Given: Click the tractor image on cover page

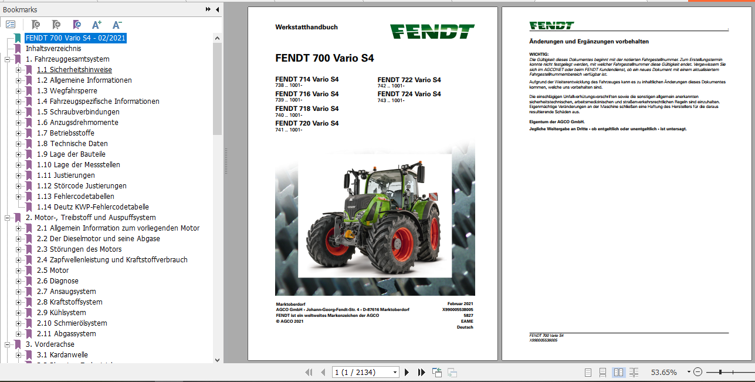Looking at the screenshot, I should [375, 216].
